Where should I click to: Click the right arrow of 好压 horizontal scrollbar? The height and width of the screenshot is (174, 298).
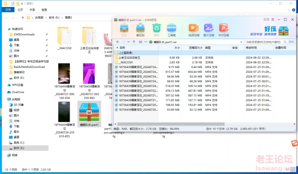[x=294, y=124]
